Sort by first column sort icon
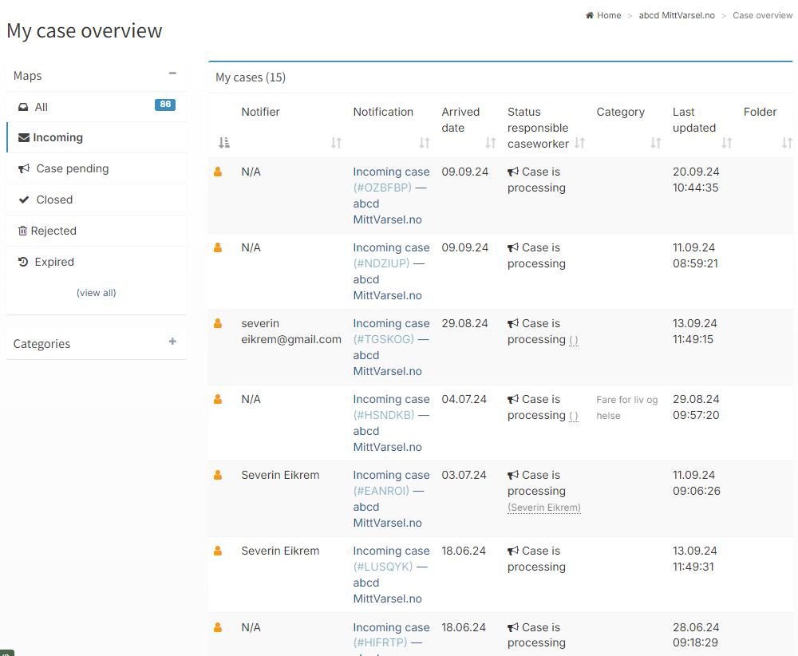Screen dimensions: 798x656 point(224,143)
